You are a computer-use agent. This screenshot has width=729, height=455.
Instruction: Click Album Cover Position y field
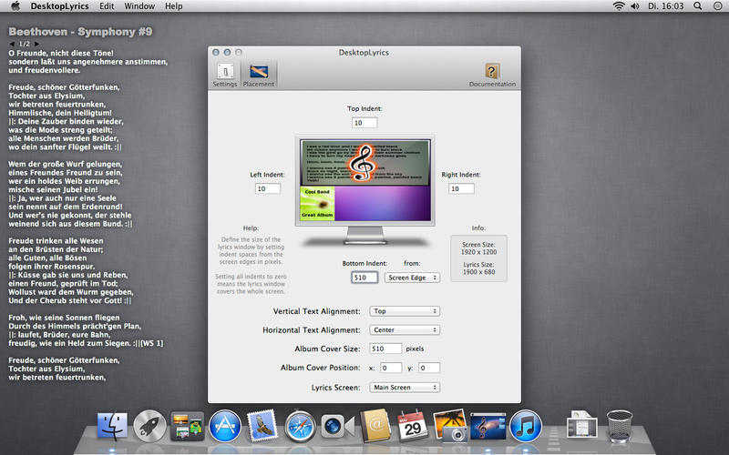pos(428,368)
